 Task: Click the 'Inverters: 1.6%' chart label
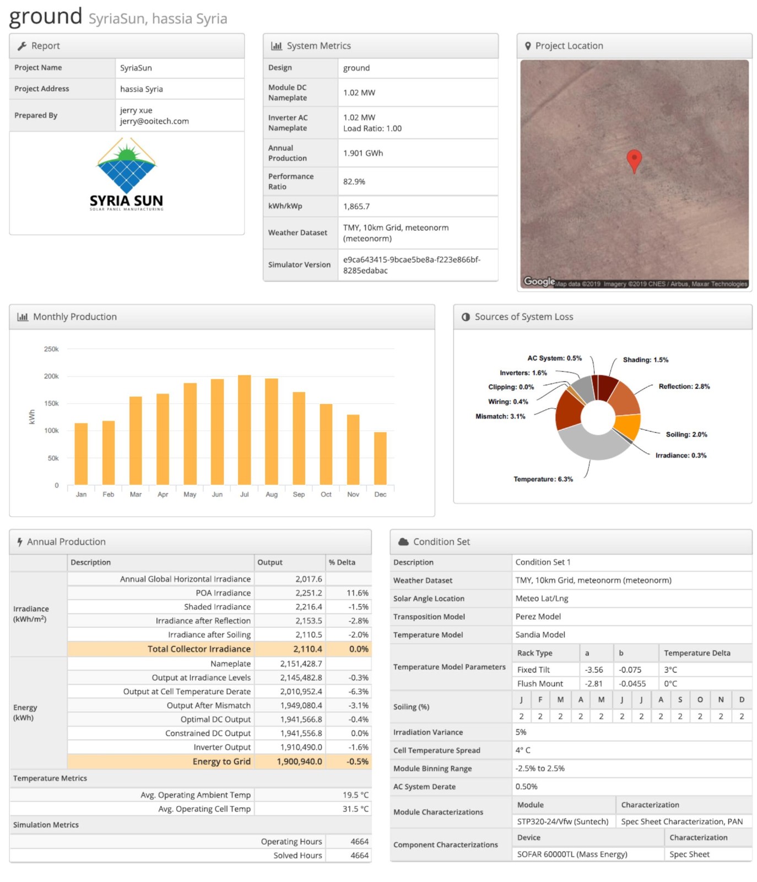(523, 373)
